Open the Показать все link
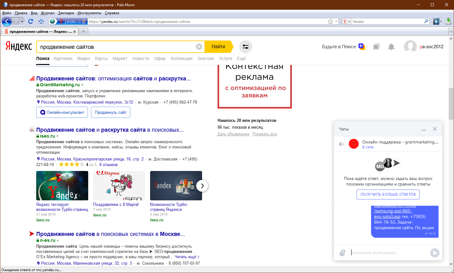This screenshot has width=454, height=273. click(265, 134)
